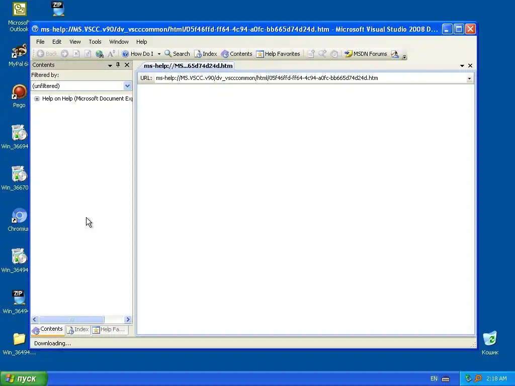
Task: Open the How Do I page
Action: [138, 54]
